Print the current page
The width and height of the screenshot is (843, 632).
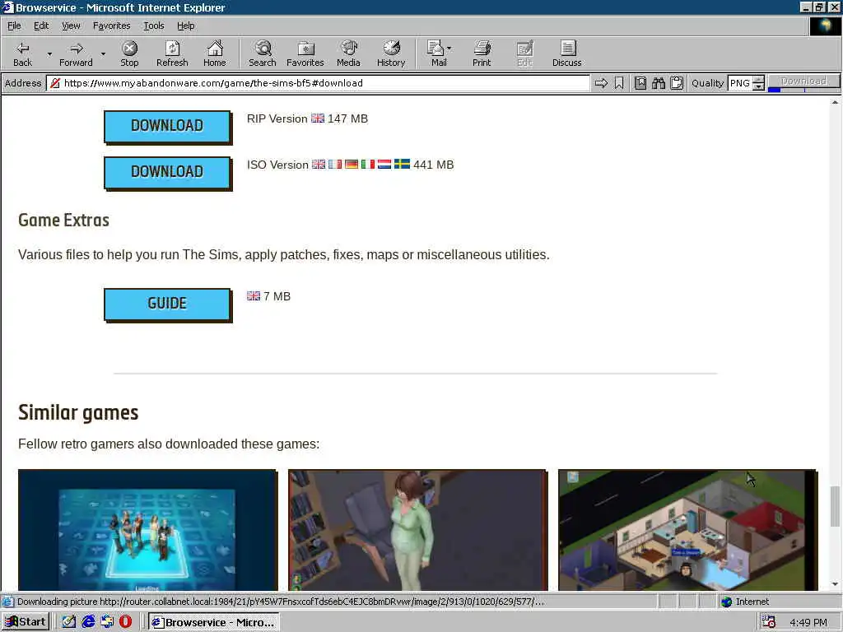pyautogui.click(x=482, y=53)
